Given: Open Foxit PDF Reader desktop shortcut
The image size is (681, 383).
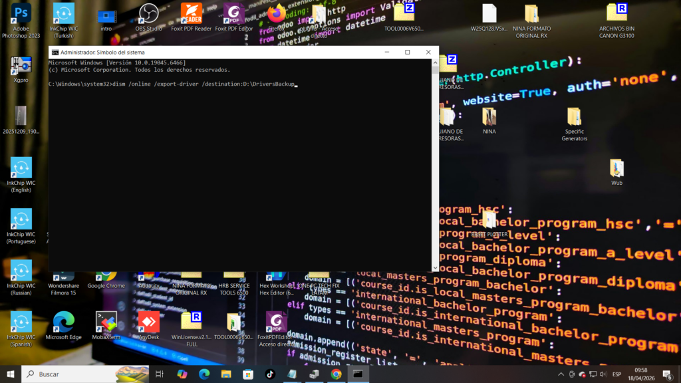Looking at the screenshot, I should point(191,15).
